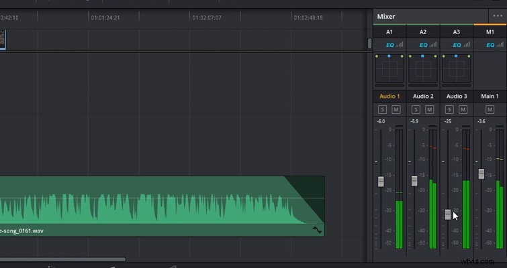The height and width of the screenshot is (268, 507).
Task: Click the A2 channel header
Action: pos(423,32)
